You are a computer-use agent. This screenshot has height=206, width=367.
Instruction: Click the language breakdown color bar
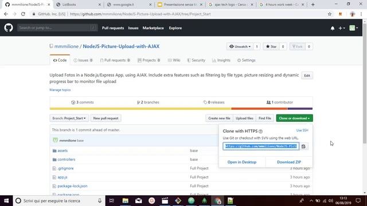point(181,109)
